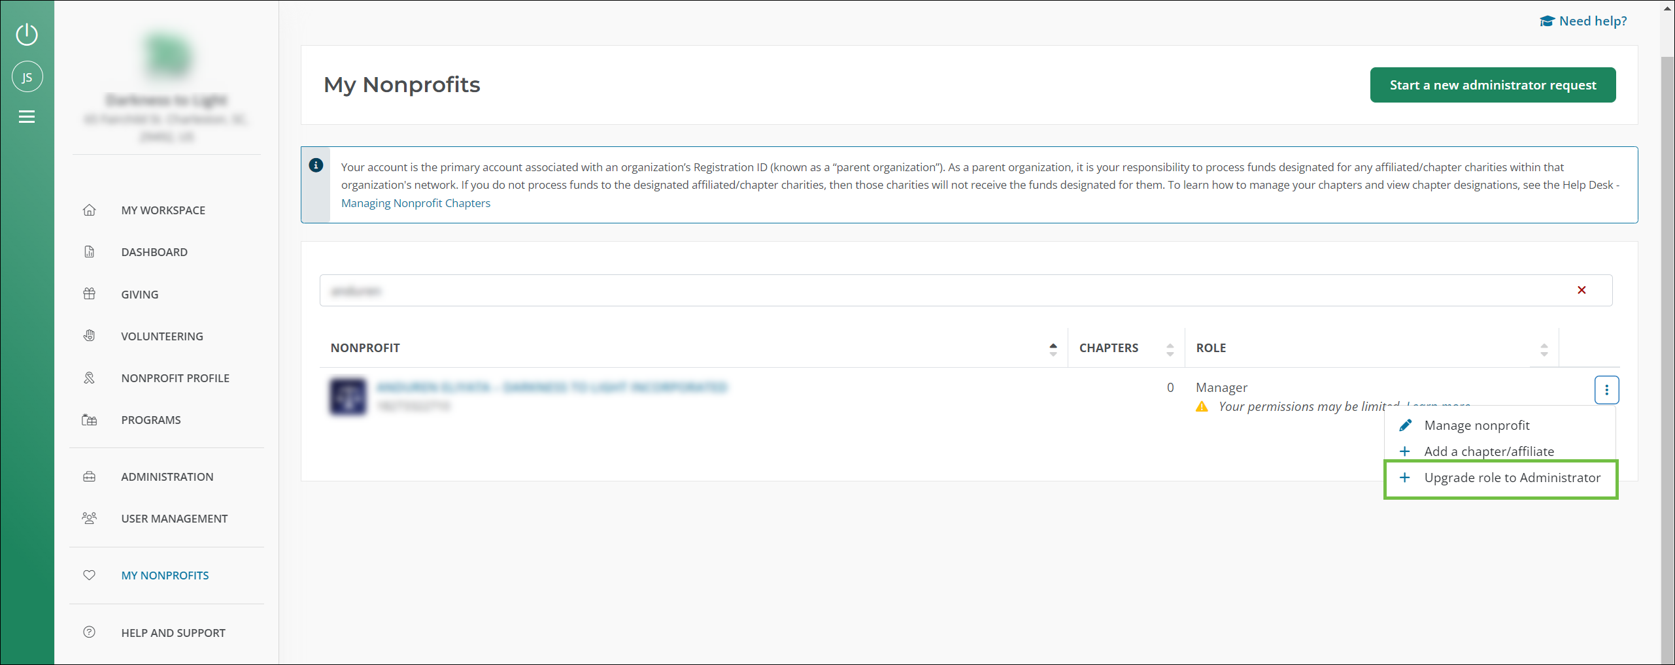The image size is (1675, 665).
Task: Sort the table by Role column
Action: (1544, 349)
